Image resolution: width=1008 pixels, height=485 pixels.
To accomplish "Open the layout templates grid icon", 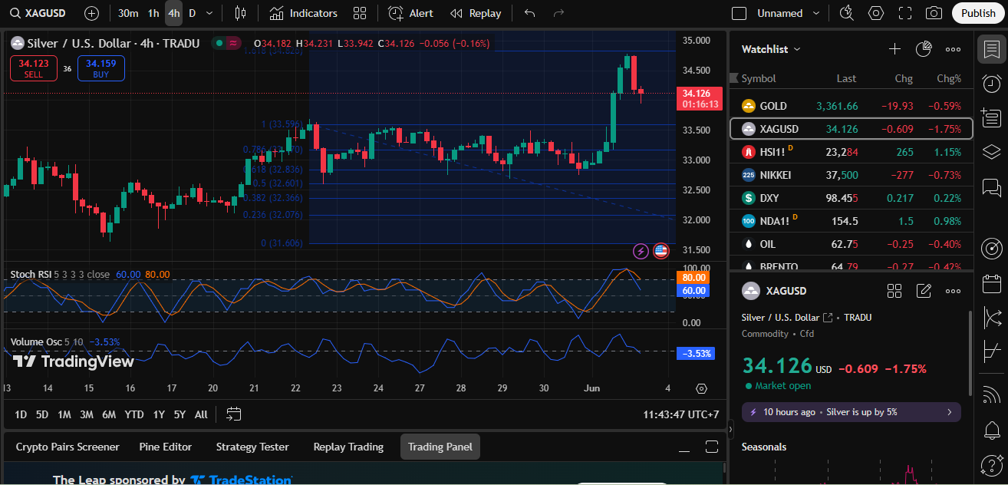I will tap(359, 13).
